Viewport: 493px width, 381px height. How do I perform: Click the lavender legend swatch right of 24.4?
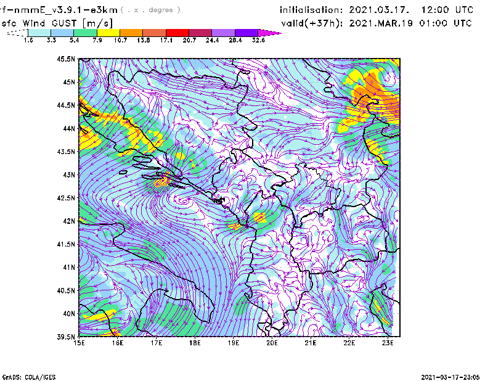pyautogui.click(x=223, y=33)
